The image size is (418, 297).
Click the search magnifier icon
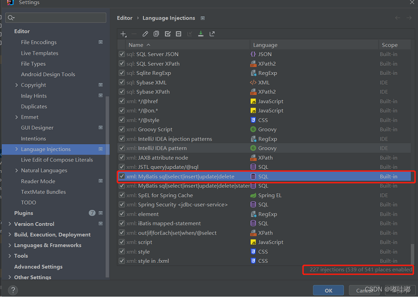pyautogui.click(x=11, y=18)
